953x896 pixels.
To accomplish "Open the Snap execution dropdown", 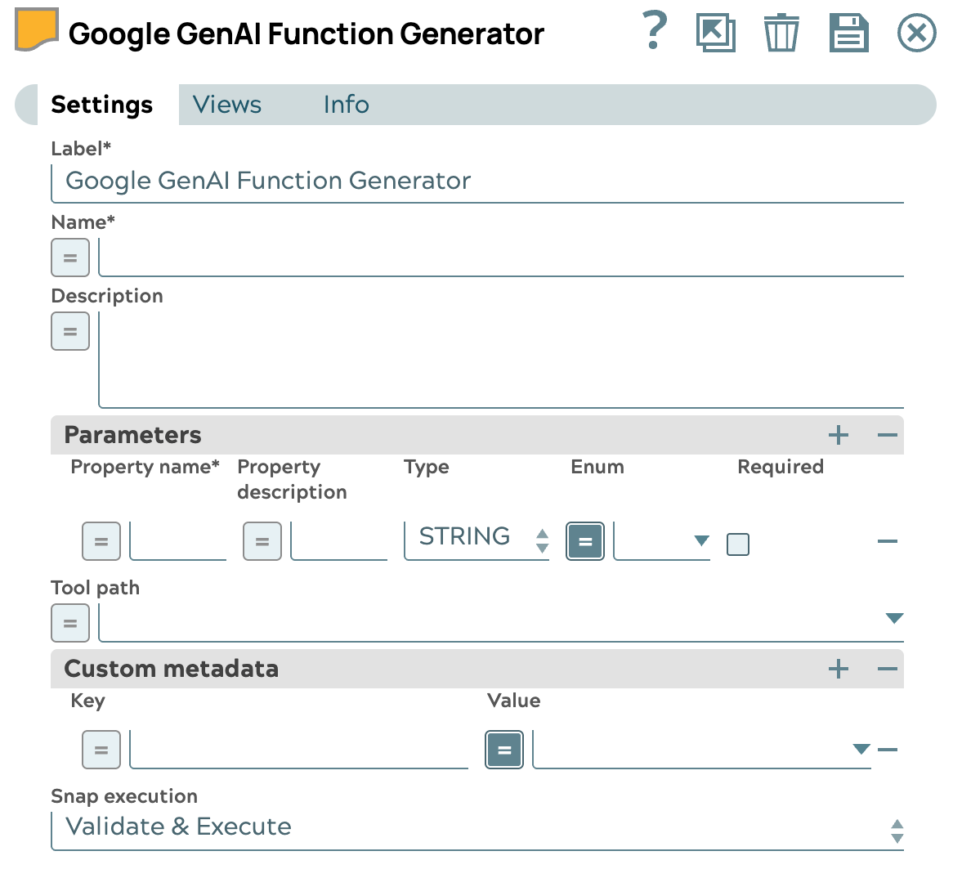I will click(x=896, y=828).
